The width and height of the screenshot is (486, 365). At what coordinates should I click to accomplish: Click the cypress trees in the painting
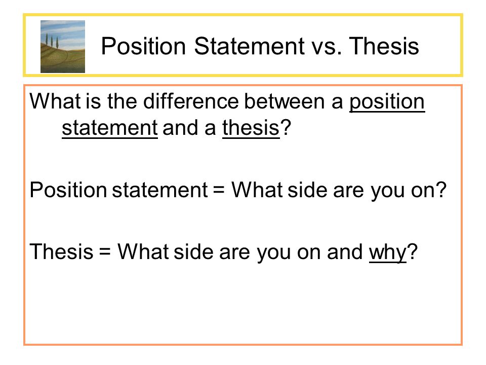click(x=52, y=41)
